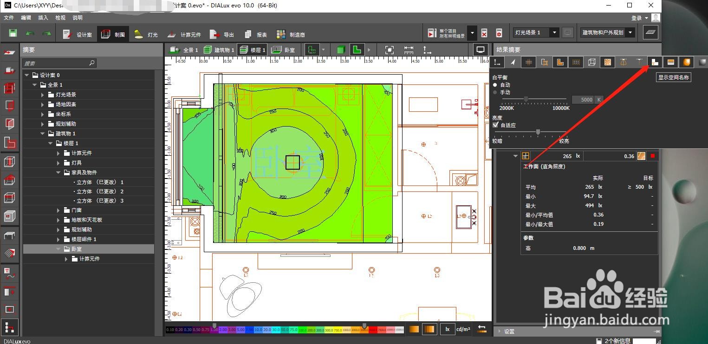
Task: Select the 建筑物 1 building view
Action: (219, 50)
